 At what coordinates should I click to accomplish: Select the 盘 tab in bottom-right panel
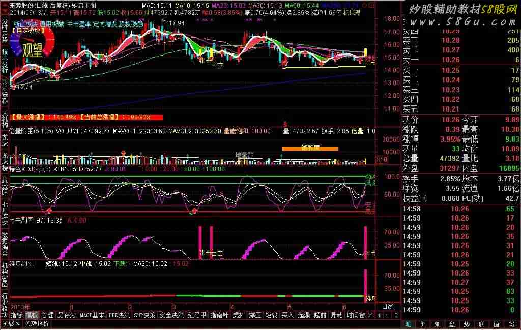click(452, 324)
